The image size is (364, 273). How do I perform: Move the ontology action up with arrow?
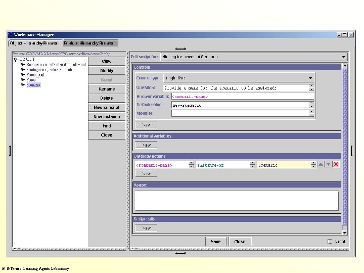pos(321,165)
